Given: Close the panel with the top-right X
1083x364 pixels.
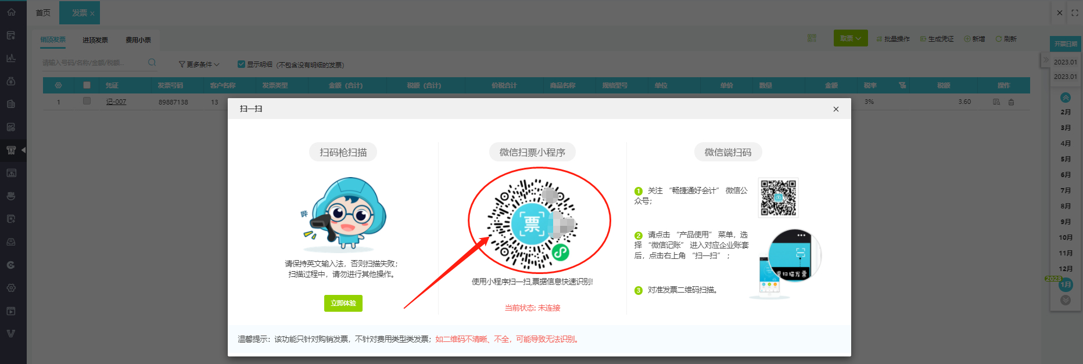Looking at the screenshot, I should (1060, 12).
